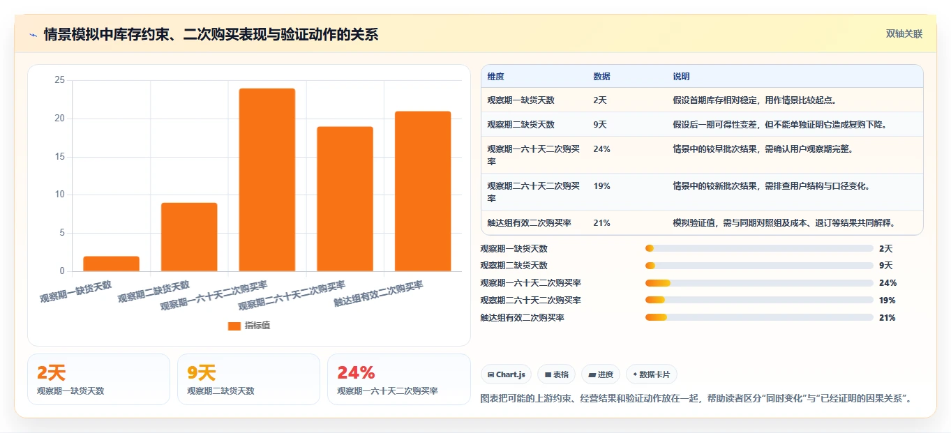This screenshot has width=951, height=433.
Task: Click the 观察期二缺货天数 progress bar
Action: tap(759, 266)
